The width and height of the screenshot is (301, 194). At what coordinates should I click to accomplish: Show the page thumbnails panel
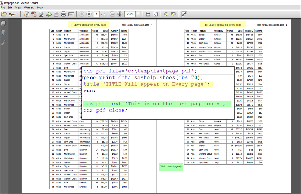pos(3,23)
